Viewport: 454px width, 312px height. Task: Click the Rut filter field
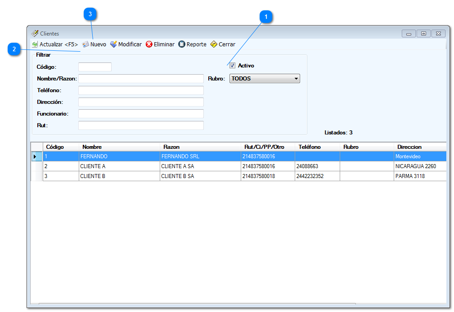pos(141,125)
